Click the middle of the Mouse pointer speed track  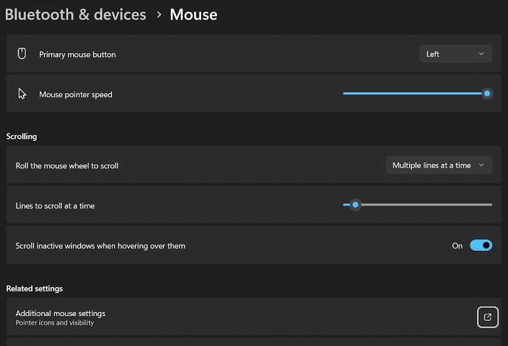pyautogui.click(x=415, y=93)
